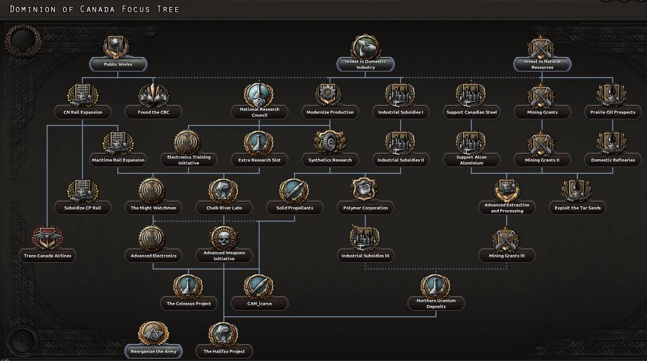Select the Mining Grants II icon

click(542, 143)
